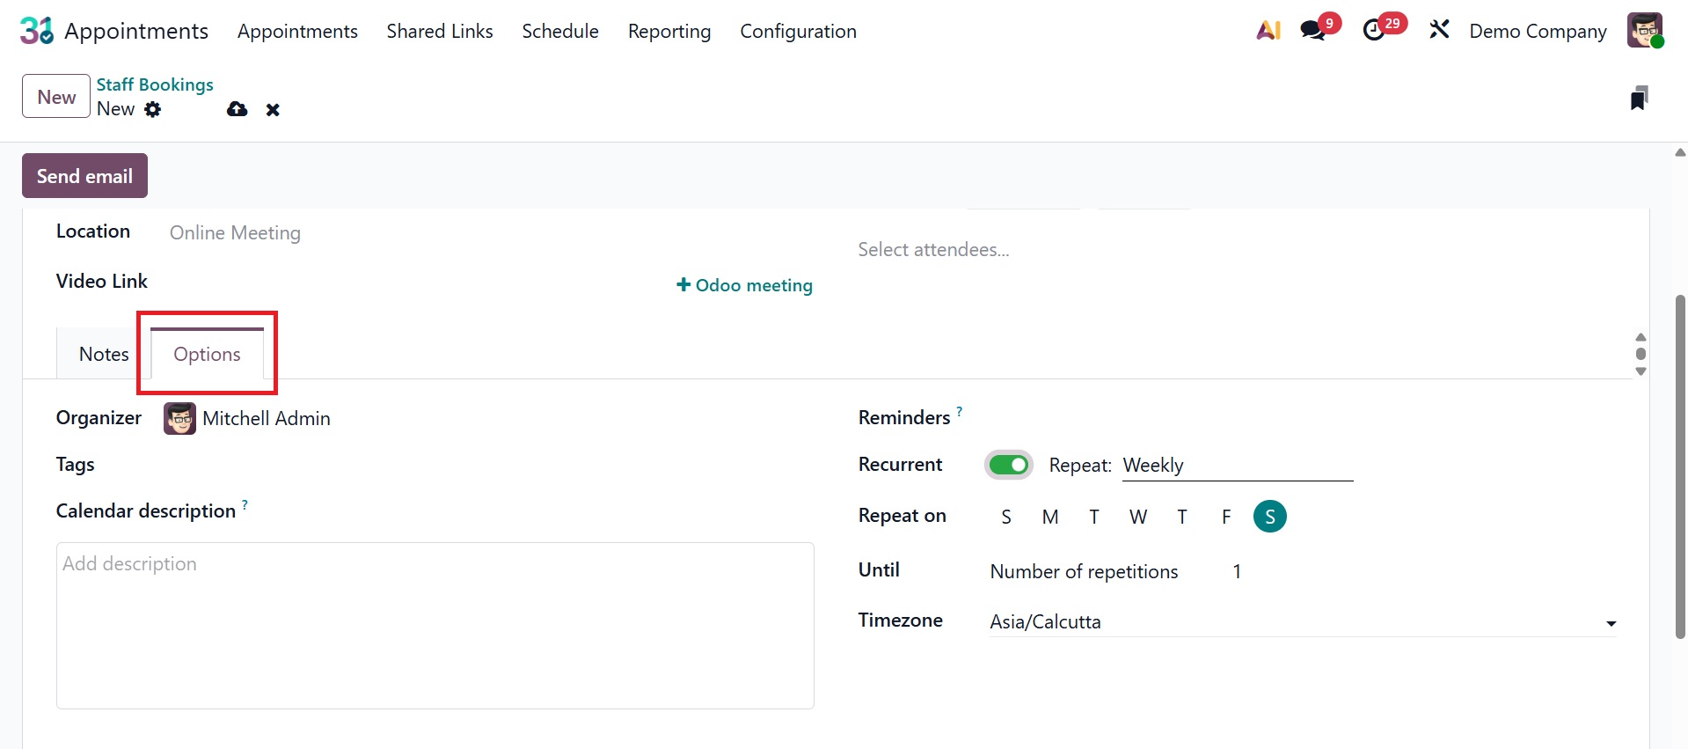Open the AI assistant icon

point(1268,31)
